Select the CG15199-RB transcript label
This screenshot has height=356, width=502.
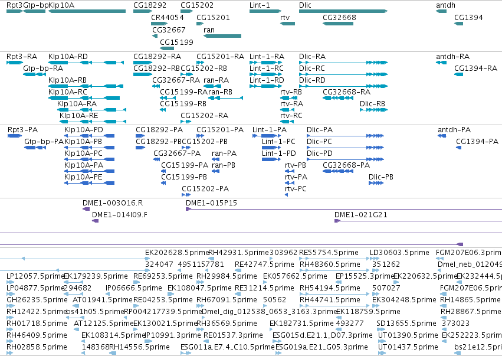coord(183,104)
